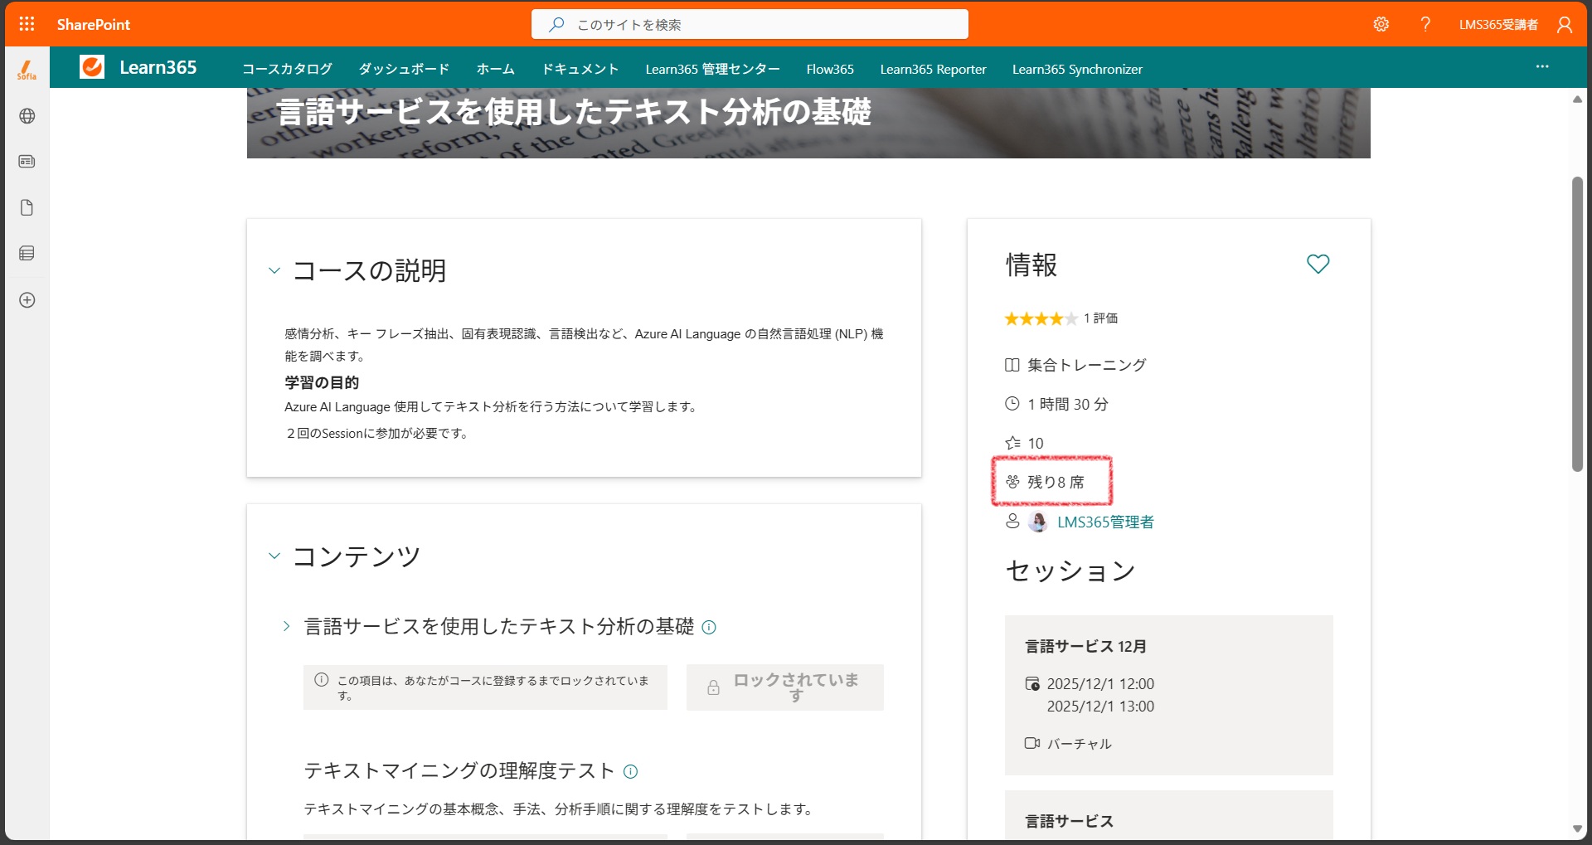Open Learn365 Reporter link
The height and width of the screenshot is (845, 1592).
[933, 69]
